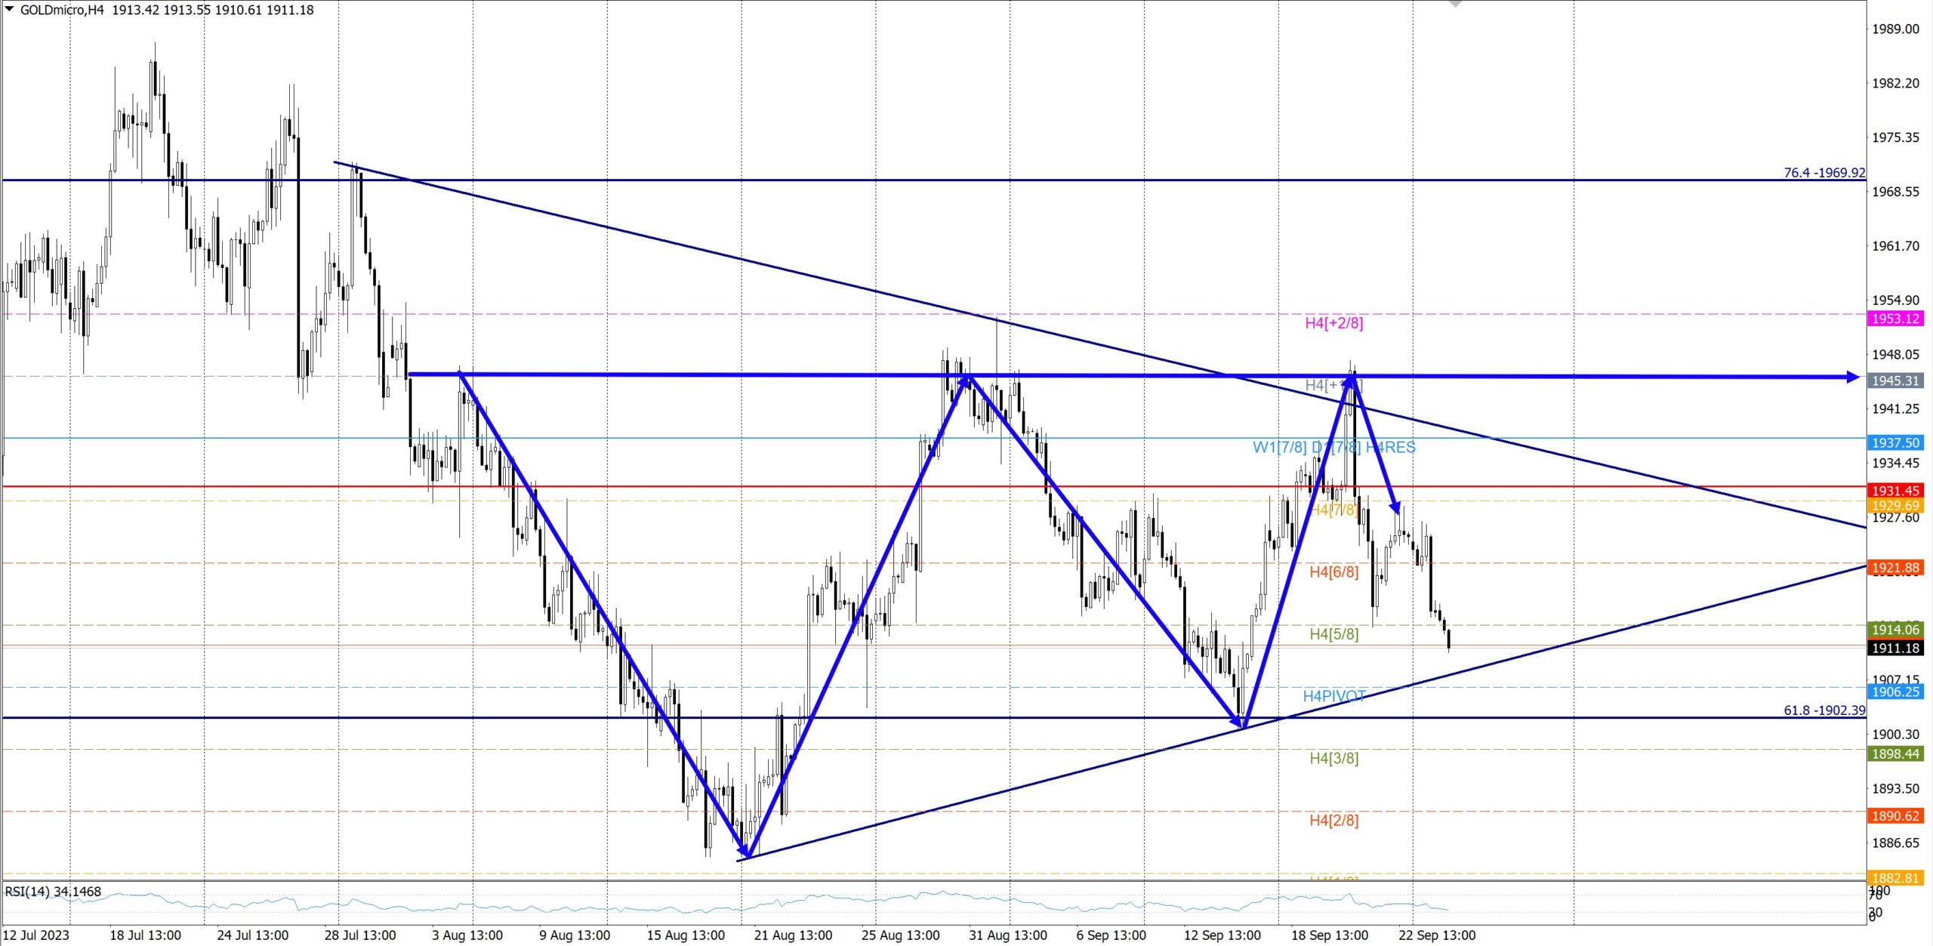Select the H4[+2/8] level label

point(1333,323)
